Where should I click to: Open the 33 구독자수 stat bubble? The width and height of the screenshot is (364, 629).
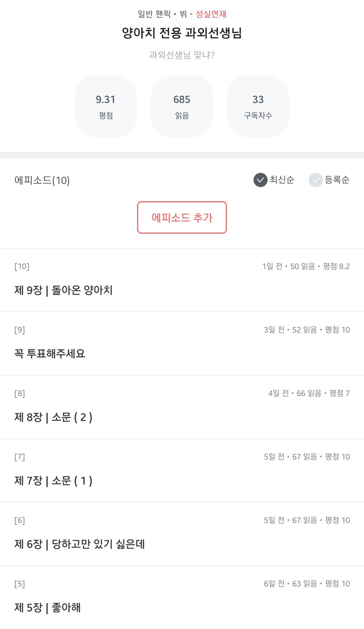coord(258,106)
